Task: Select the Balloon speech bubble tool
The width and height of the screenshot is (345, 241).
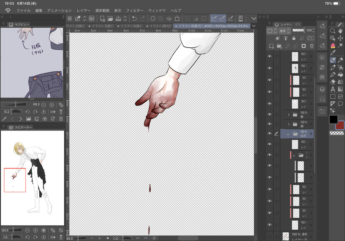Action: 340,104
